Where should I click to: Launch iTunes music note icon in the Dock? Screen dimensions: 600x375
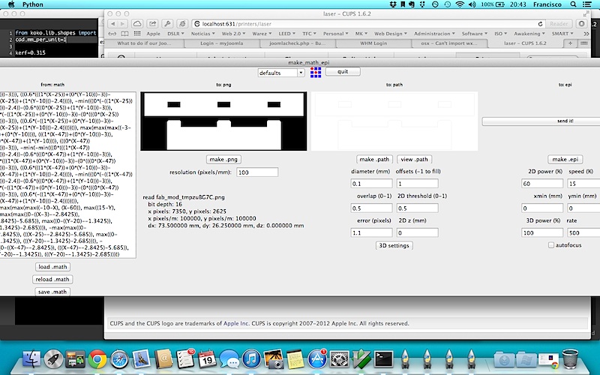(251, 359)
